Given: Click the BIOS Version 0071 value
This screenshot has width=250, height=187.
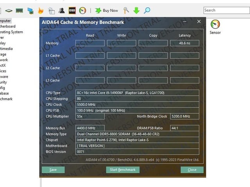Looking at the screenshot, I should click(137, 152).
